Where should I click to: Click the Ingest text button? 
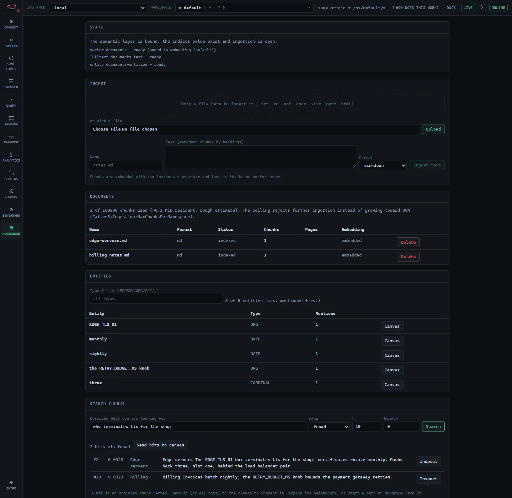[x=427, y=165]
